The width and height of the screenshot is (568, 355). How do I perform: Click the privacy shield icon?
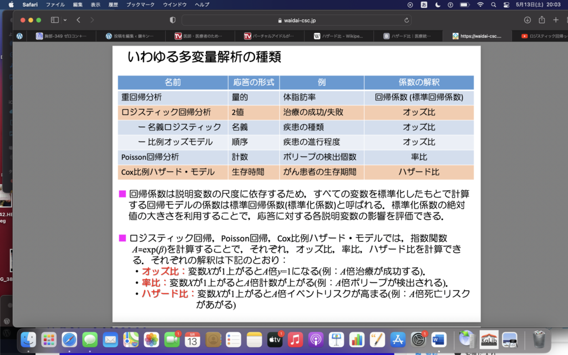pos(173,20)
